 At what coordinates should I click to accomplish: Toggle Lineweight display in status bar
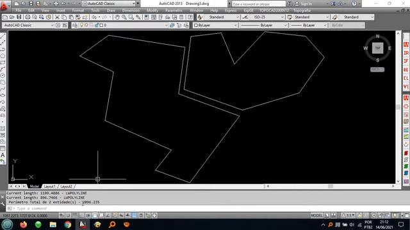(128, 215)
